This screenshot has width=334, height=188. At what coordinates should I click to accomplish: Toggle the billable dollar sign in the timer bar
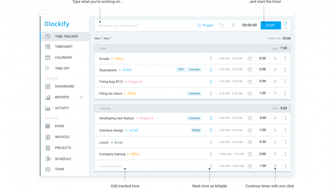pyautogui.click(x=233, y=25)
